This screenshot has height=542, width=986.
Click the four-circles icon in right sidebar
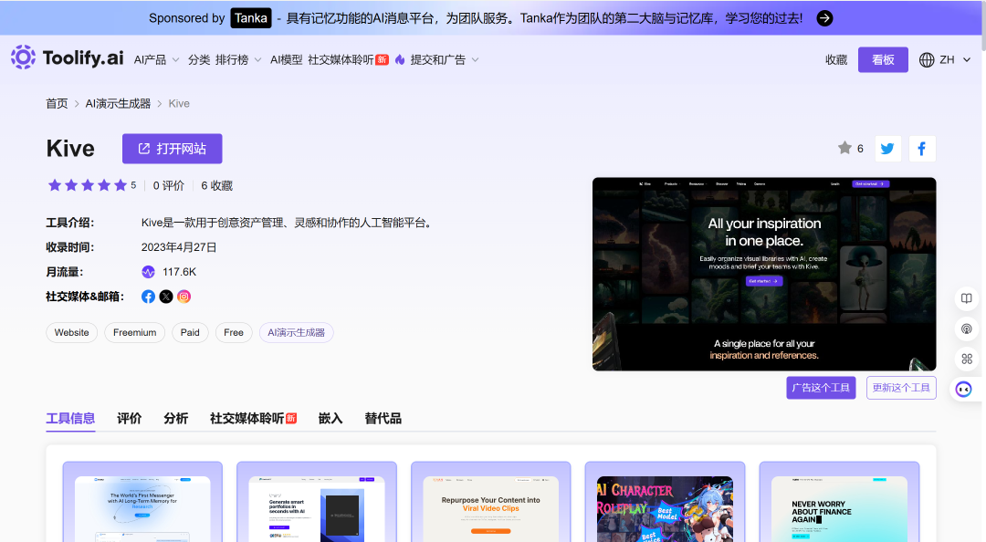(967, 359)
